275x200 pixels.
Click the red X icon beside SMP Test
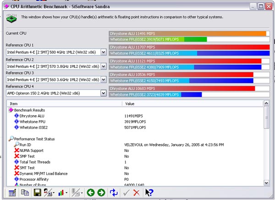click(16, 156)
